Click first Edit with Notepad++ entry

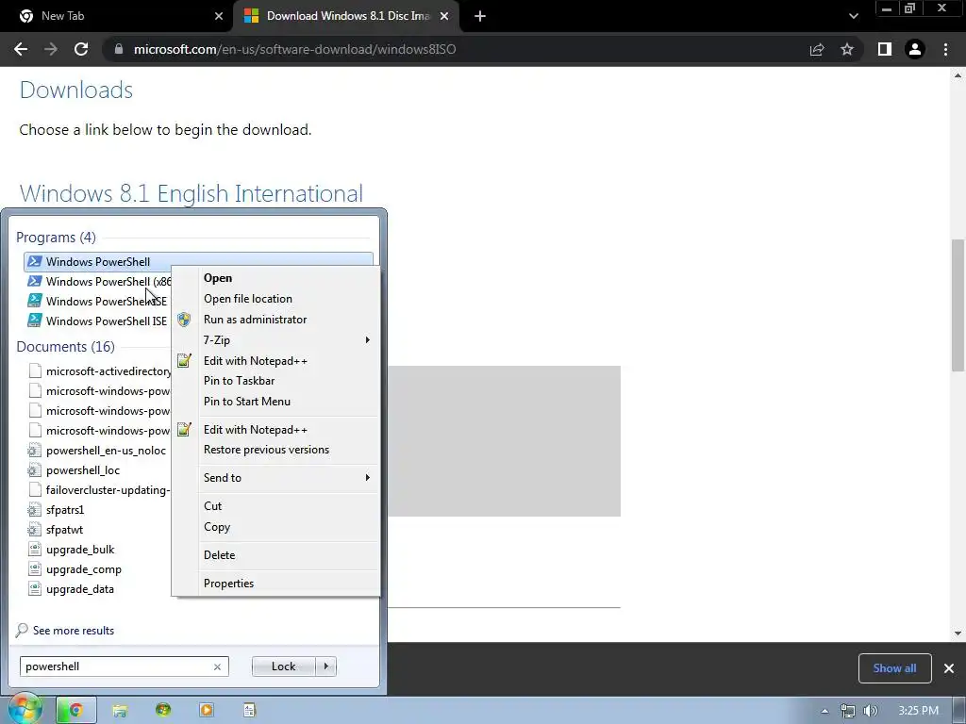click(x=255, y=361)
